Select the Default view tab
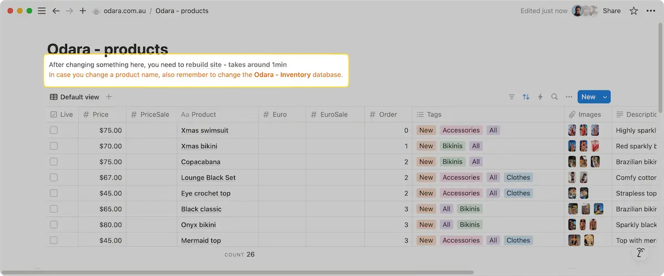The height and width of the screenshot is (276, 664). point(75,97)
